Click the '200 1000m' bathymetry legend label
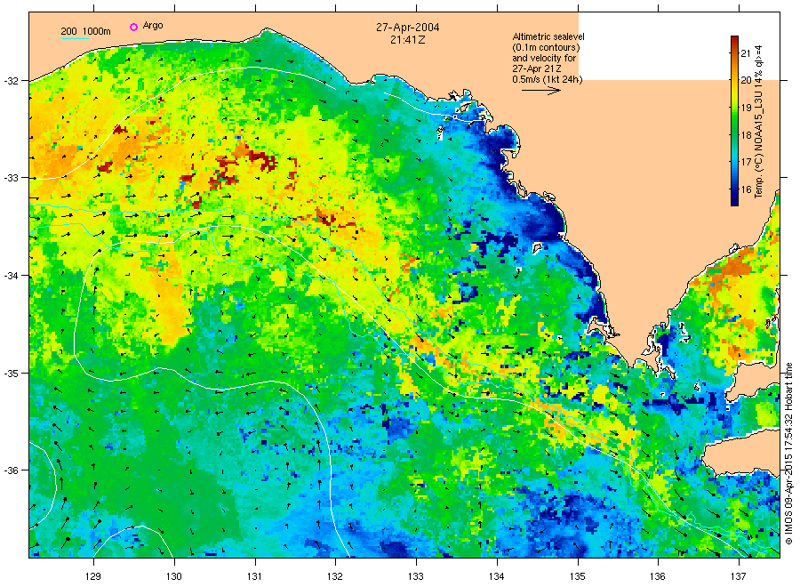 pos(85,31)
